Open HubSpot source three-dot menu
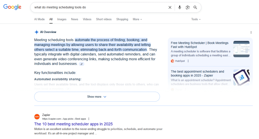 [x=188, y=61]
